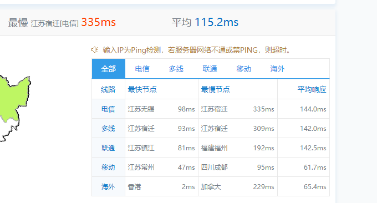Click the 2ms value
377x203 pixels.
click(188, 187)
